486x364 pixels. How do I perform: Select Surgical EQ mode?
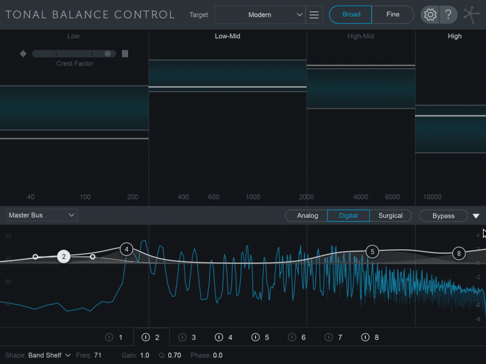390,216
